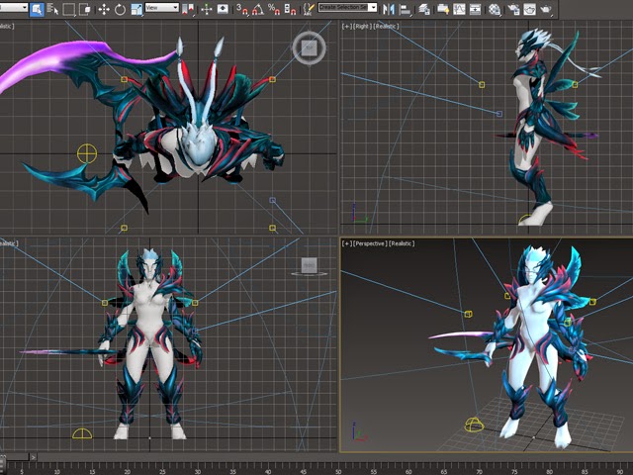Viewport: 633px width, 475px height.
Task: Open the Layer Manager
Action: 424,9
